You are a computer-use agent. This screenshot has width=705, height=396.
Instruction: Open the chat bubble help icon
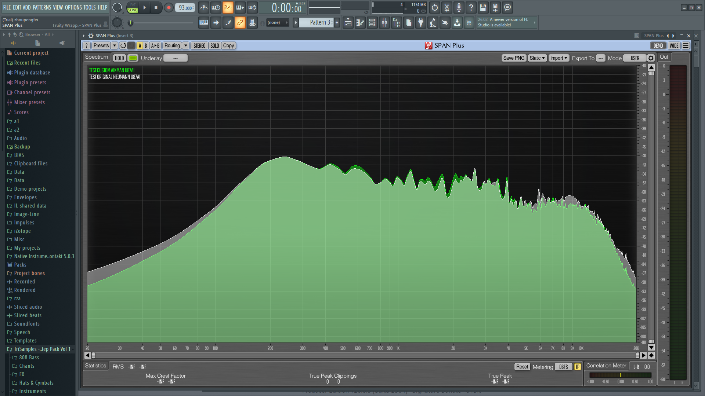coord(507,7)
